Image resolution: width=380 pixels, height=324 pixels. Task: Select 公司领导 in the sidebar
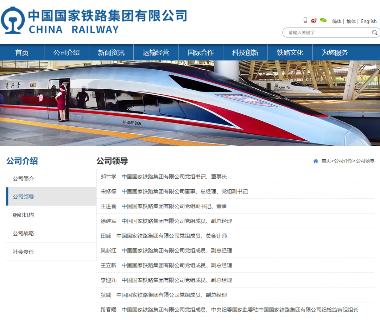[x=51, y=197]
